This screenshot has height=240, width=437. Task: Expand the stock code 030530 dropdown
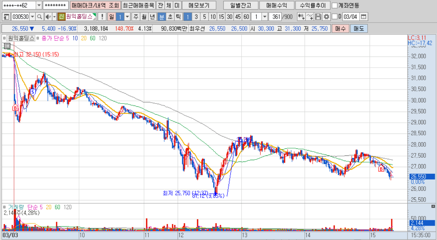click(32, 17)
